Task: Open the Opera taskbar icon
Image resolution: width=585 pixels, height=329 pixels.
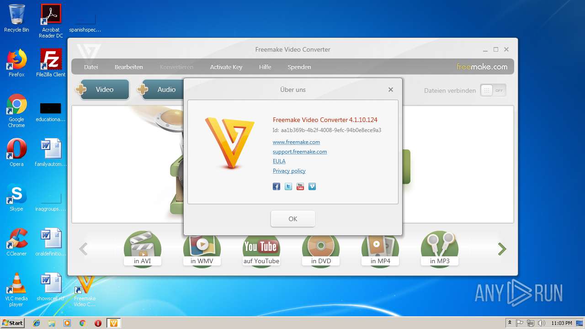Action: (98, 323)
